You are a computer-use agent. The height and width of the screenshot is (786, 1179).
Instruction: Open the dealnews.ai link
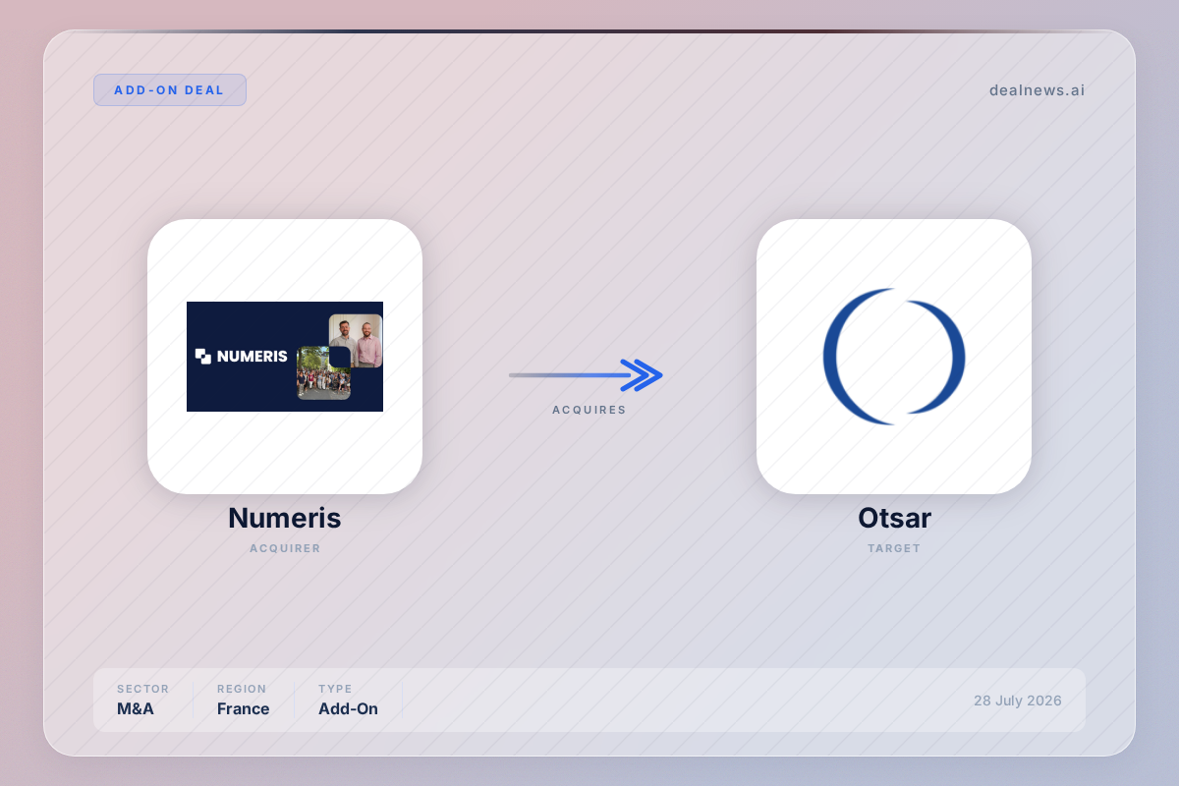[1037, 90]
